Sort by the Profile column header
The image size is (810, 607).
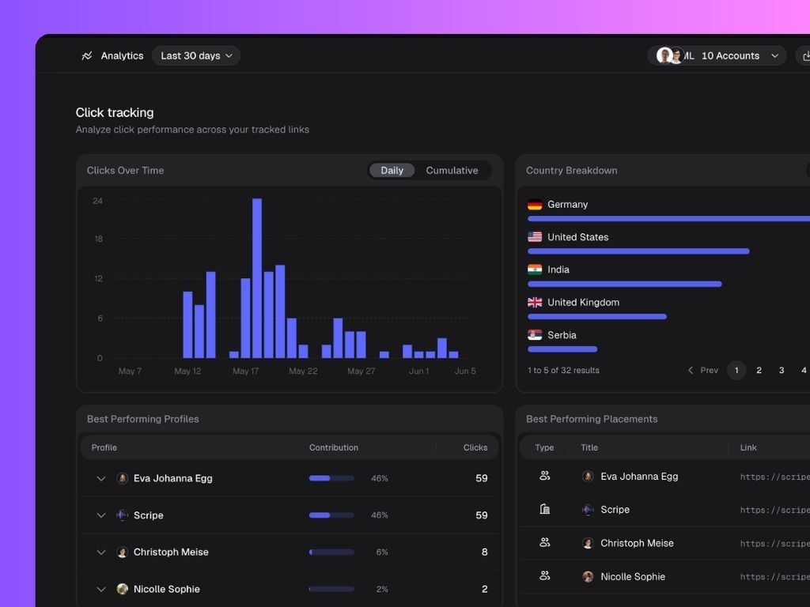pyautogui.click(x=104, y=447)
